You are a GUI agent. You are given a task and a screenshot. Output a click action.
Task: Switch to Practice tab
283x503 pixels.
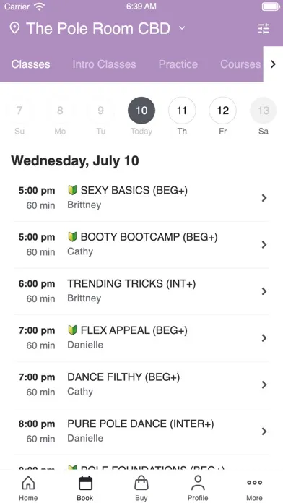point(178,64)
